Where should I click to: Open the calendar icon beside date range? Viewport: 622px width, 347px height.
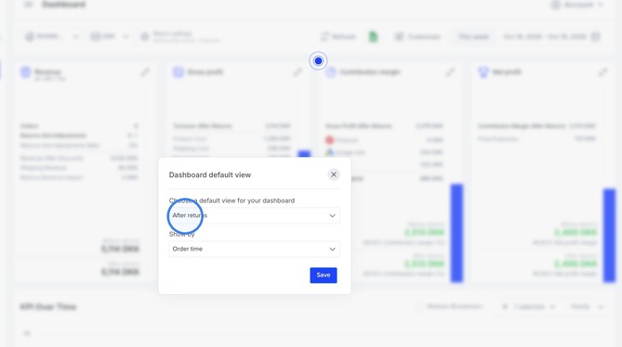pos(595,37)
